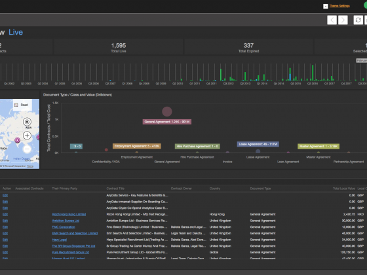Click the Employment Agreement chart label
Image resolution: width=367 pixels, height=275 pixels.
tap(137, 146)
